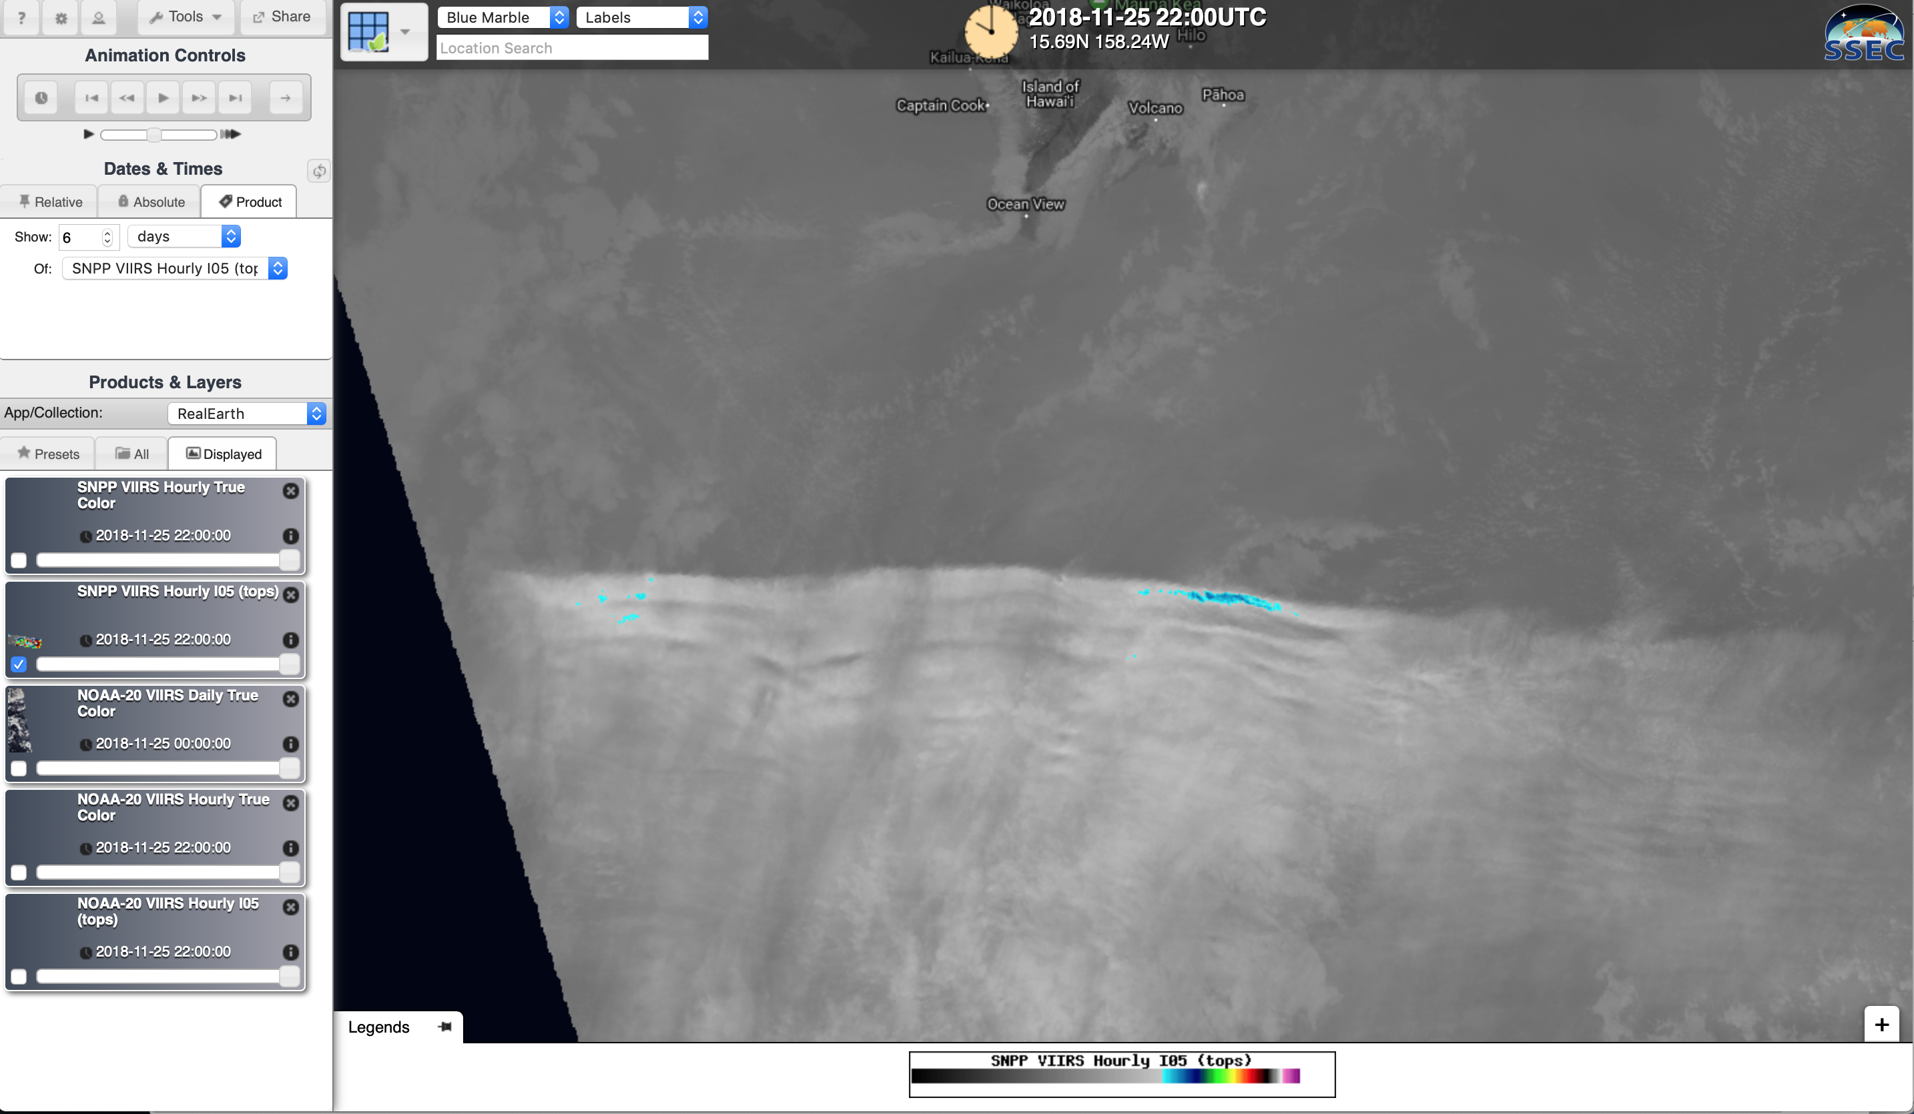Click the Location Search field
The image size is (1914, 1114).
pos(572,47)
